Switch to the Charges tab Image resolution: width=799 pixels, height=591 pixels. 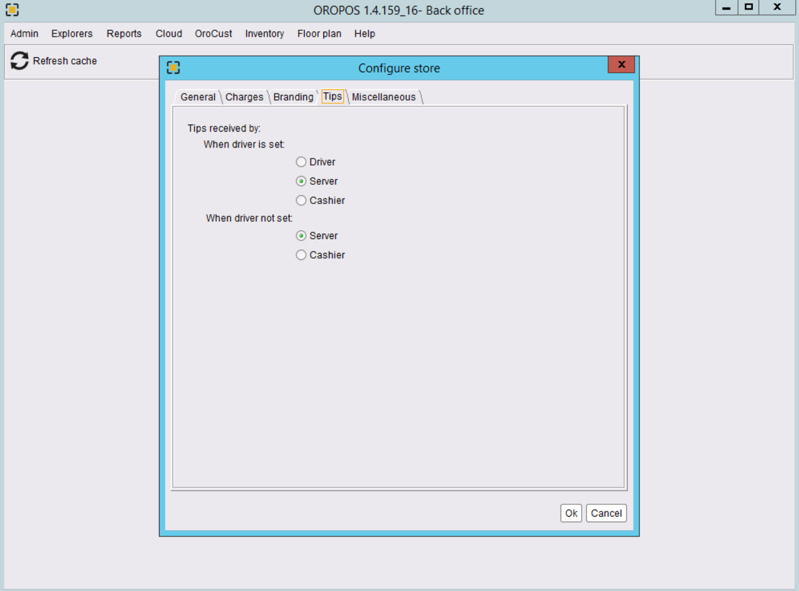[244, 97]
